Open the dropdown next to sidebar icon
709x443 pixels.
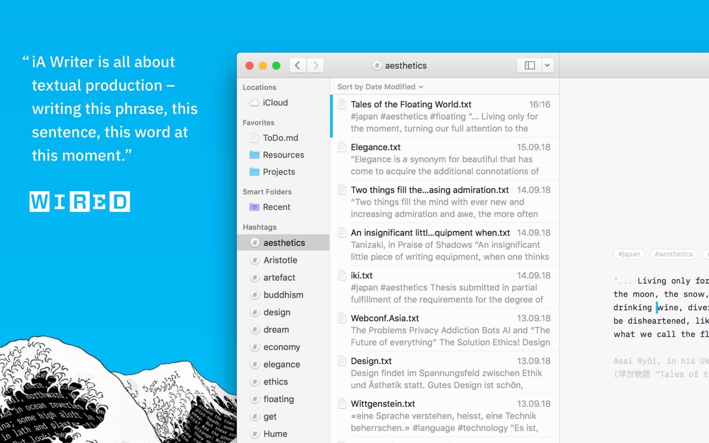[547, 65]
